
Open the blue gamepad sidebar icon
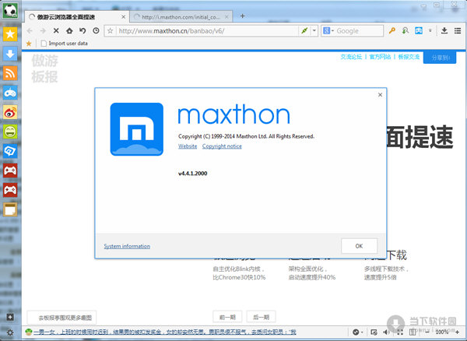[10, 93]
